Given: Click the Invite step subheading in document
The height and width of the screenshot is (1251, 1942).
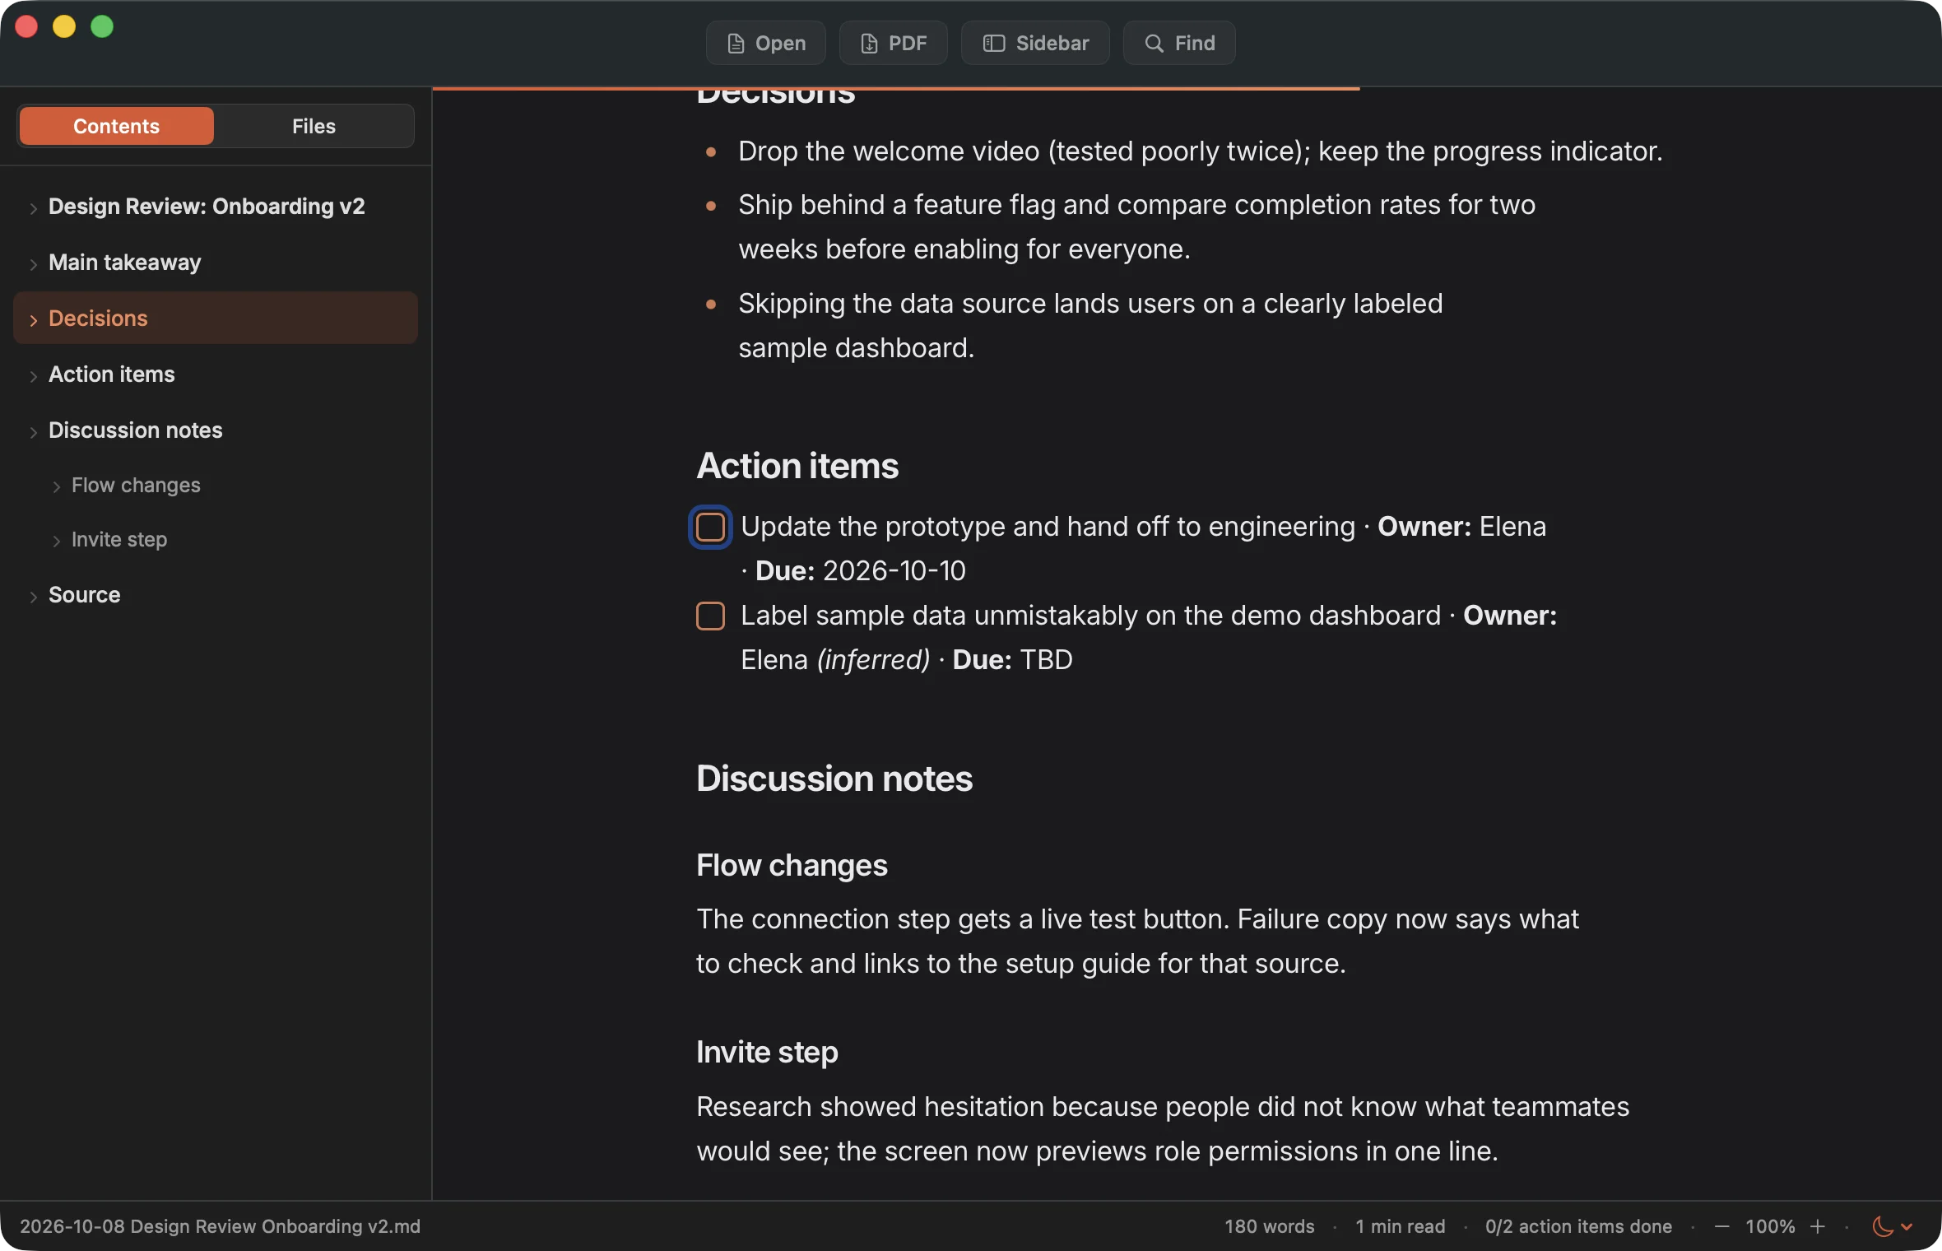Looking at the screenshot, I should [x=767, y=1052].
